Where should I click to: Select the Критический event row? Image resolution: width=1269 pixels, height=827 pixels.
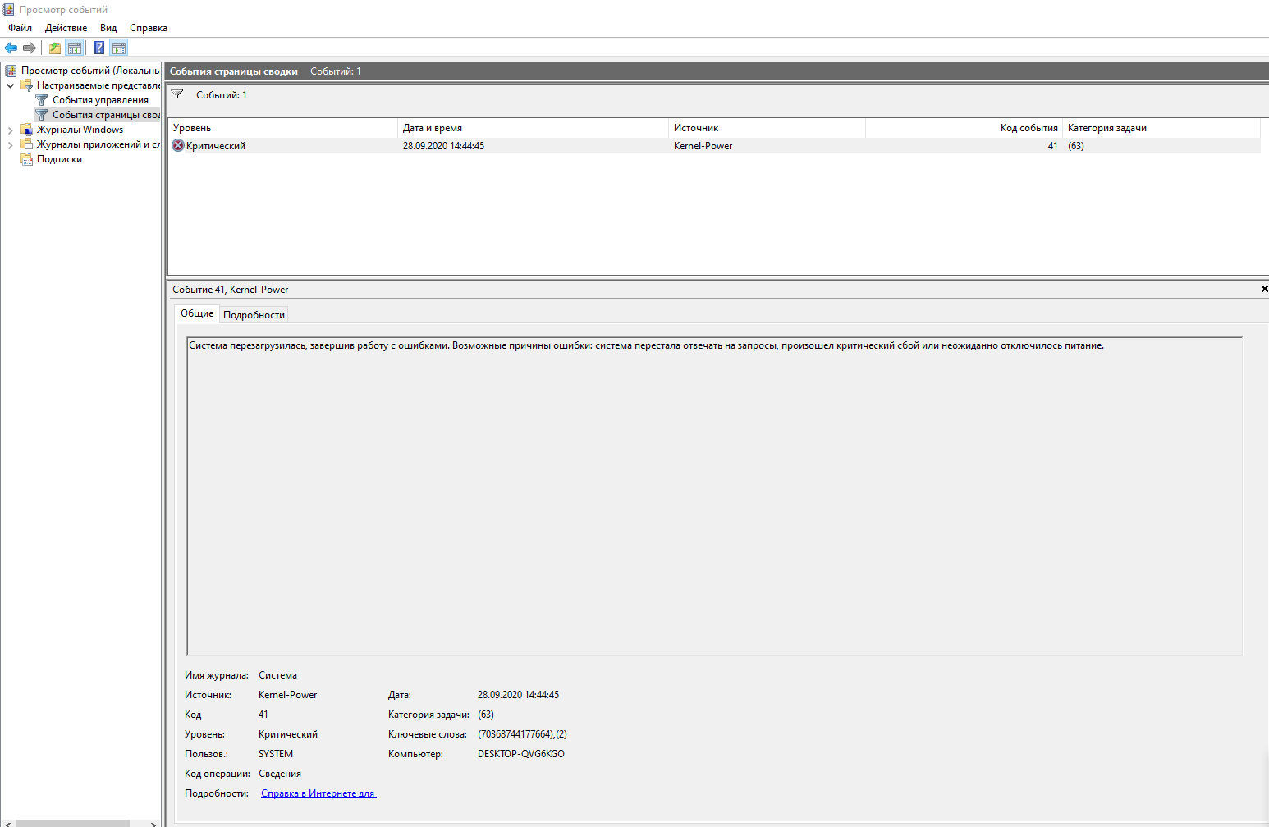click(x=714, y=145)
